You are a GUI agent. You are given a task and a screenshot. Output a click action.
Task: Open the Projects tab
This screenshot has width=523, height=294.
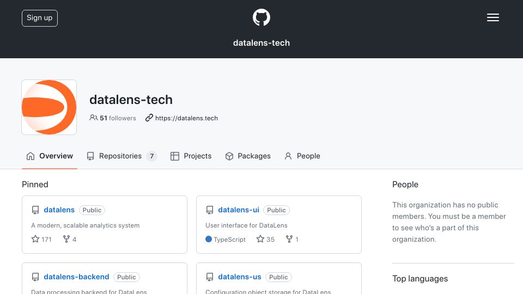[191, 156]
